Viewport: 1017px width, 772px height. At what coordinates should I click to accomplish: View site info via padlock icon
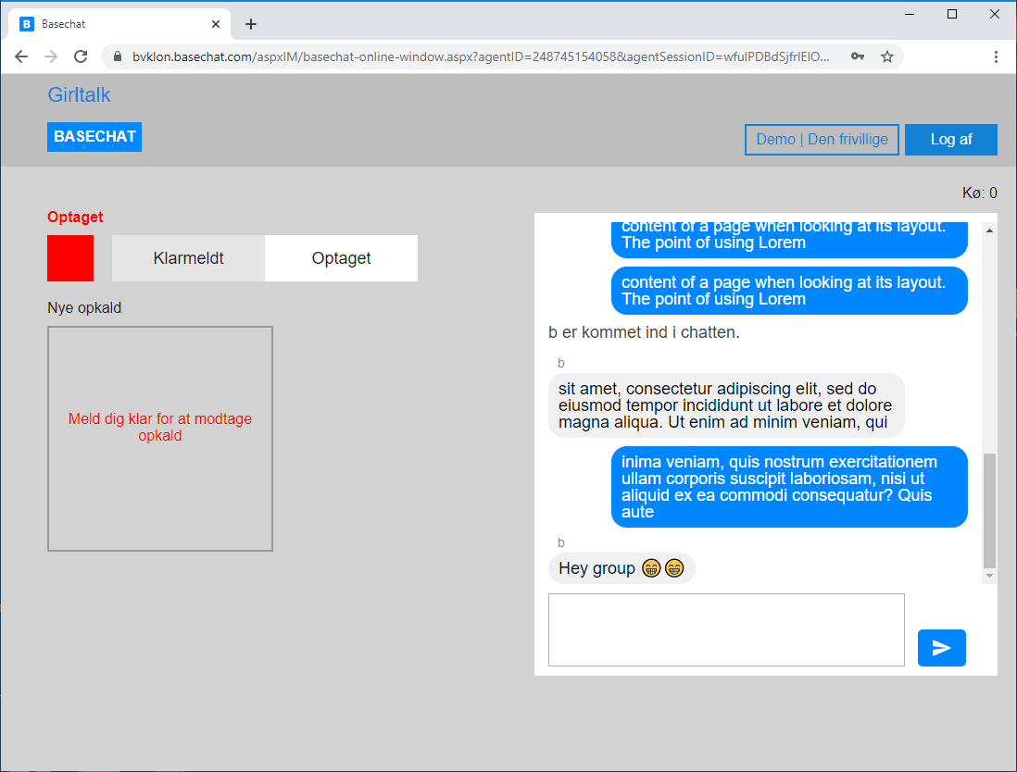click(x=118, y=56)
